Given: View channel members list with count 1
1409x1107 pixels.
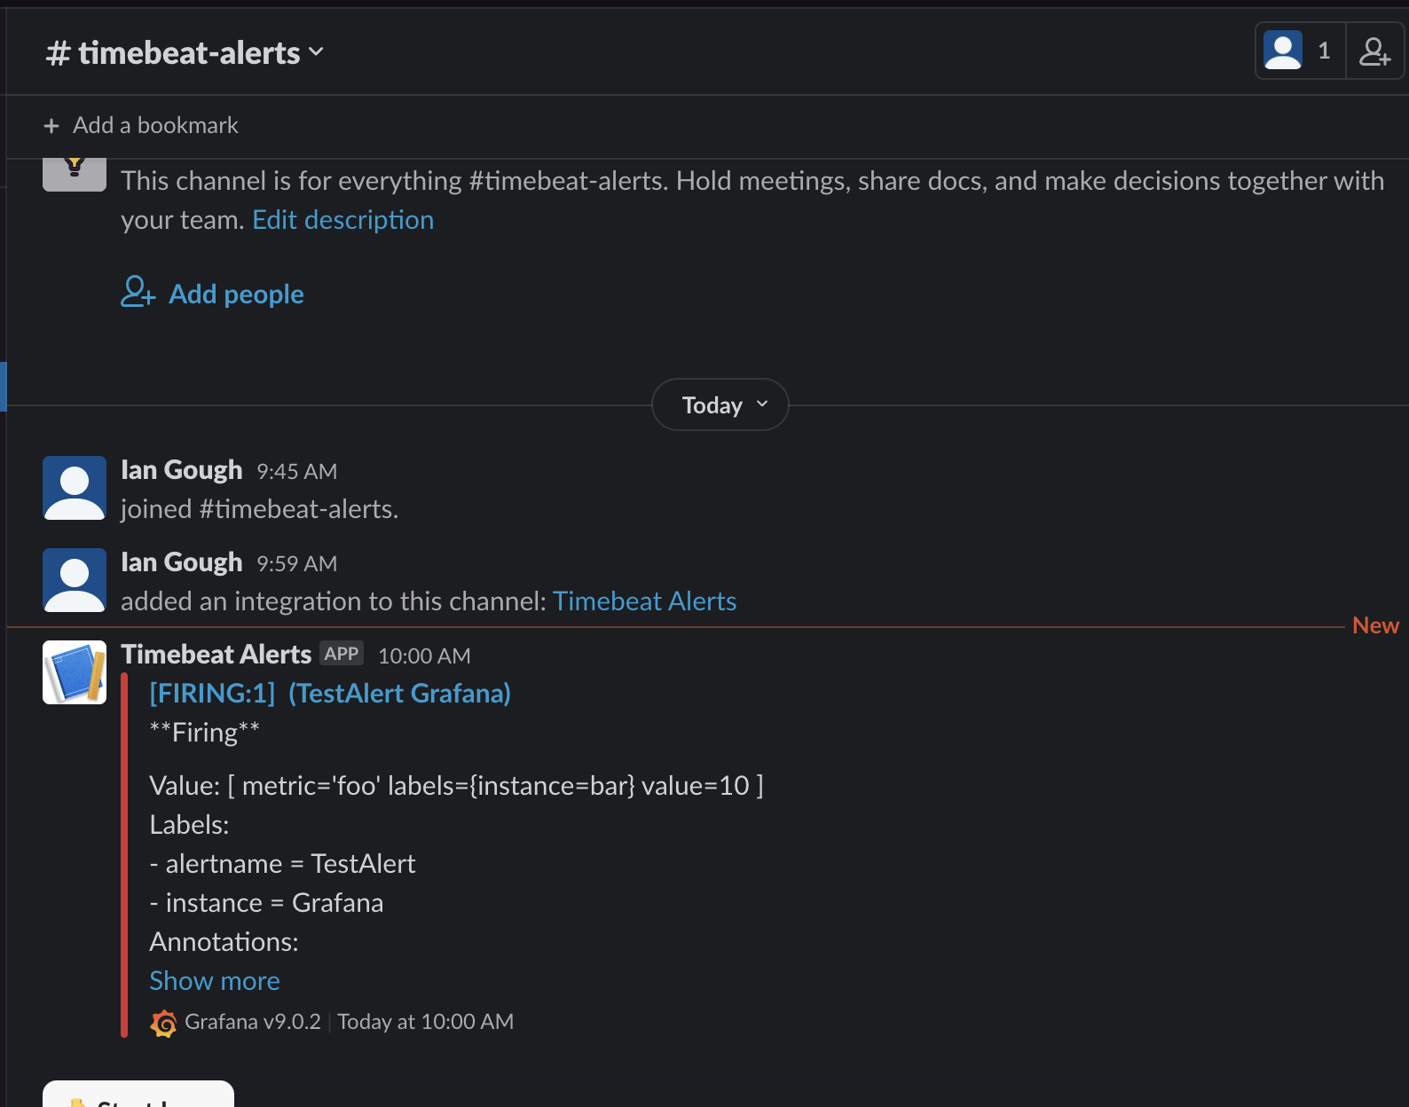Looking at the screenshot, I should coord(1301,51).
